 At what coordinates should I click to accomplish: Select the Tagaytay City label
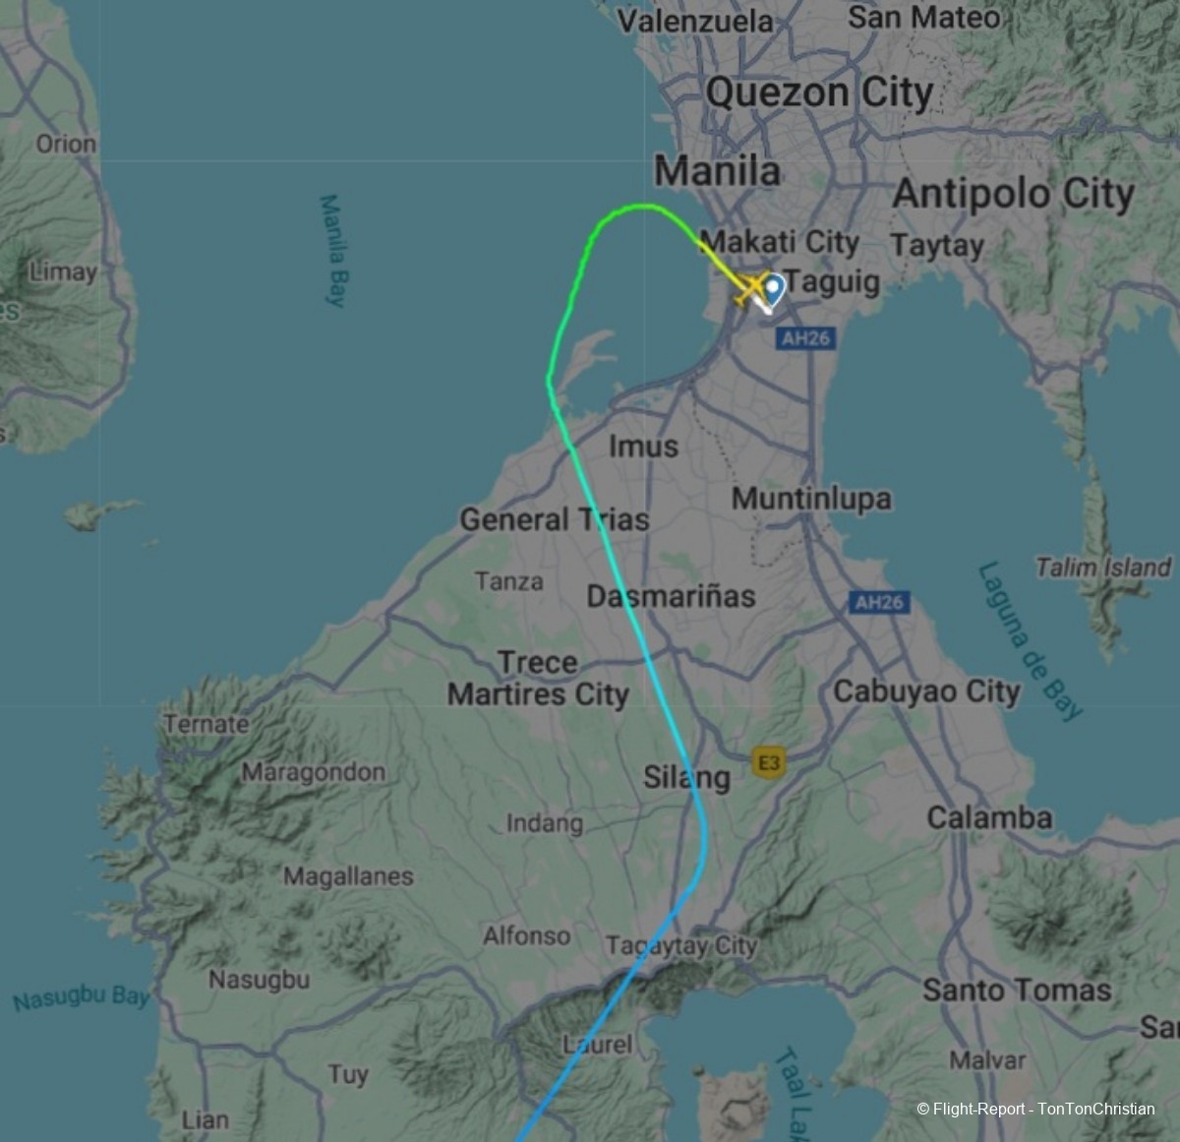pyautogui.click(x=681, y=945)
